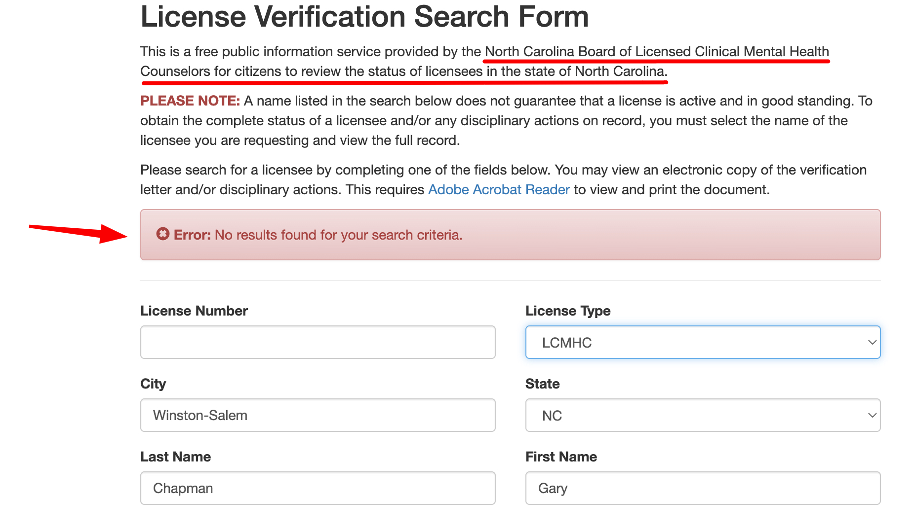Click the red error X icon
915x530 pixels.
point(162,234)
